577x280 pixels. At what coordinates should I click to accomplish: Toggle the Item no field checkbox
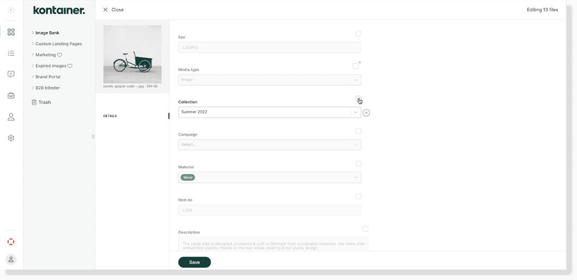click(x=359, y=196)
